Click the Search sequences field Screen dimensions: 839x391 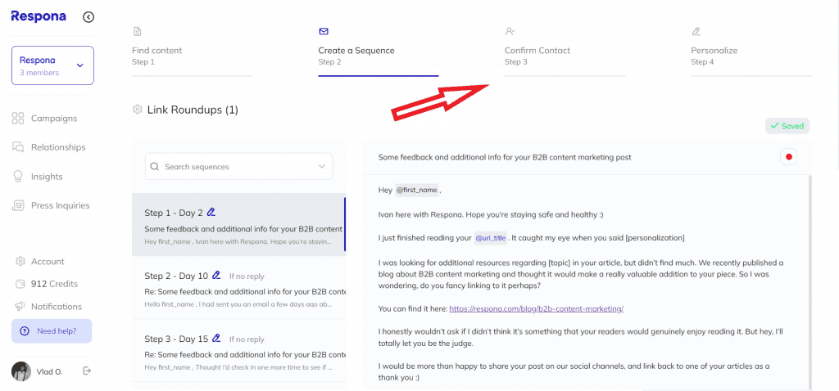pyautogui.click(x=238, y=167)
